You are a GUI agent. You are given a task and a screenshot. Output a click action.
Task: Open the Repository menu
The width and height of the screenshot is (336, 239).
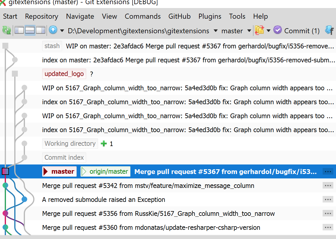[41, 16]
